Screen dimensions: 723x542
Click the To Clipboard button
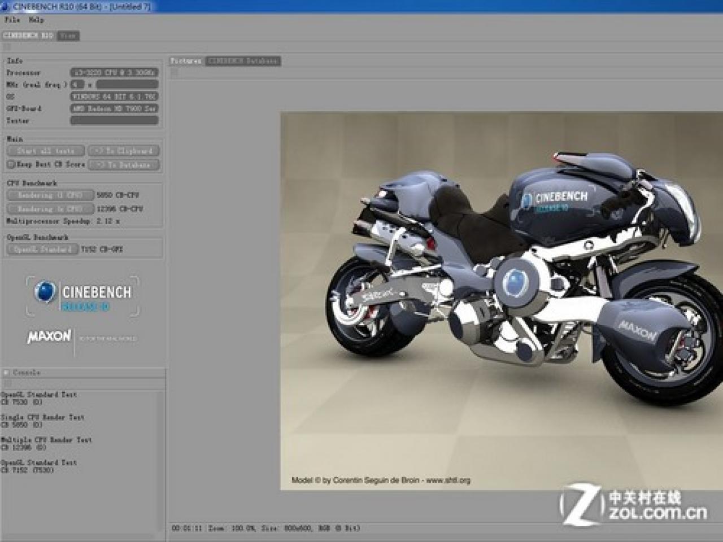124,151
